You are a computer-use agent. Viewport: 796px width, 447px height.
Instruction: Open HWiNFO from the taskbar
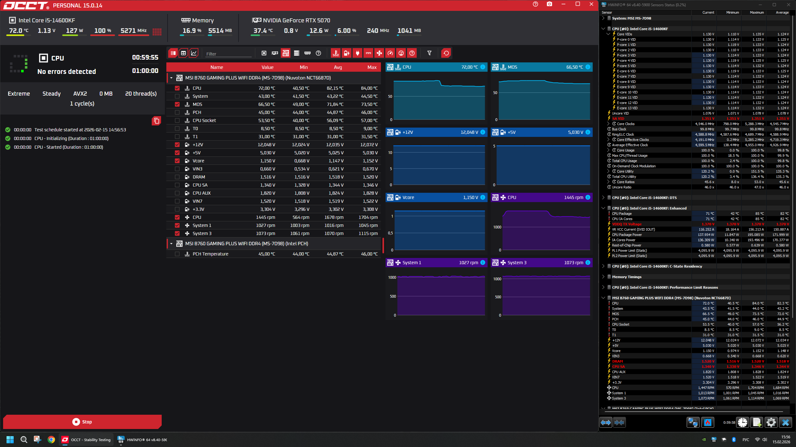click(142, 440)
